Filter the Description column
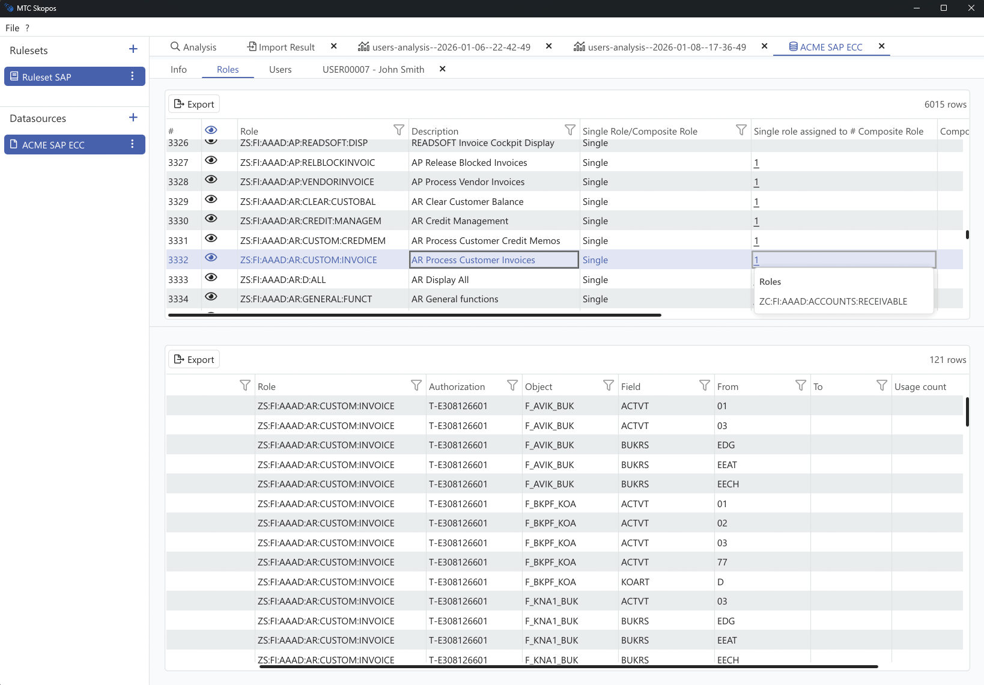 pos(569,130)
